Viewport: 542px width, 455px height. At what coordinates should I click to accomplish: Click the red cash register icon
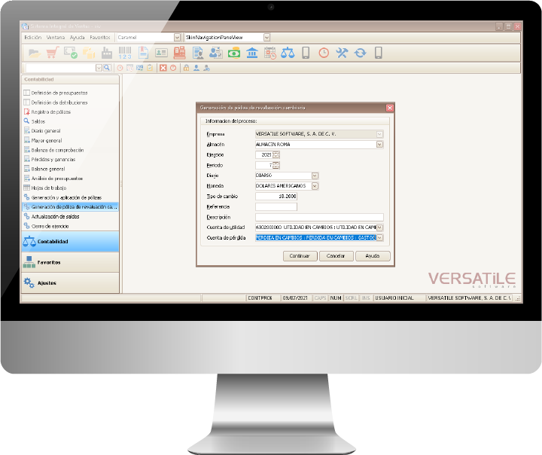[179, 53]
